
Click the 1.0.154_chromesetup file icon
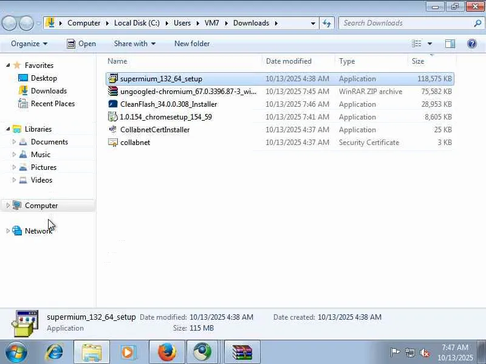pyautogui.click(x=113, y=116)
